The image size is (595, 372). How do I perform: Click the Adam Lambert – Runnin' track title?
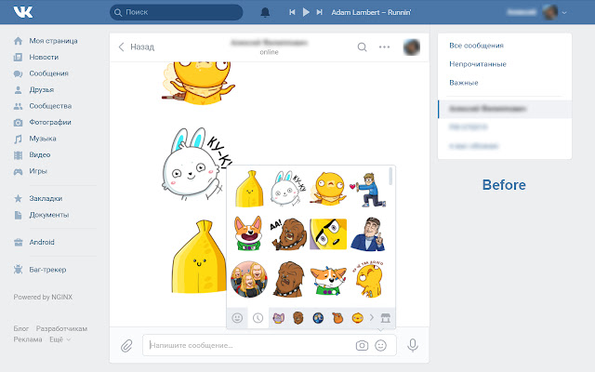371,12
